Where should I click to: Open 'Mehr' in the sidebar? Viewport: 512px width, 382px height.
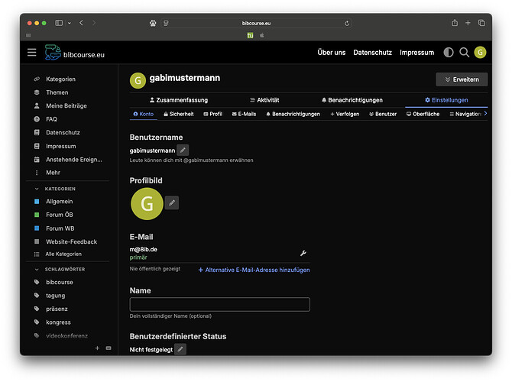[53, 173]
